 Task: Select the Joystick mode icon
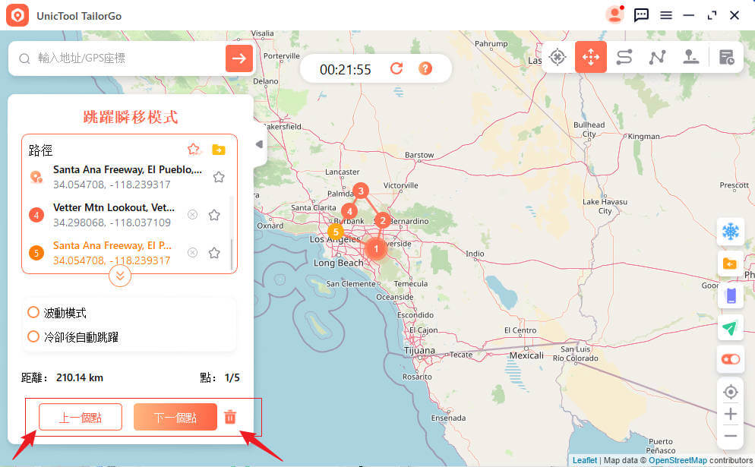691,57
